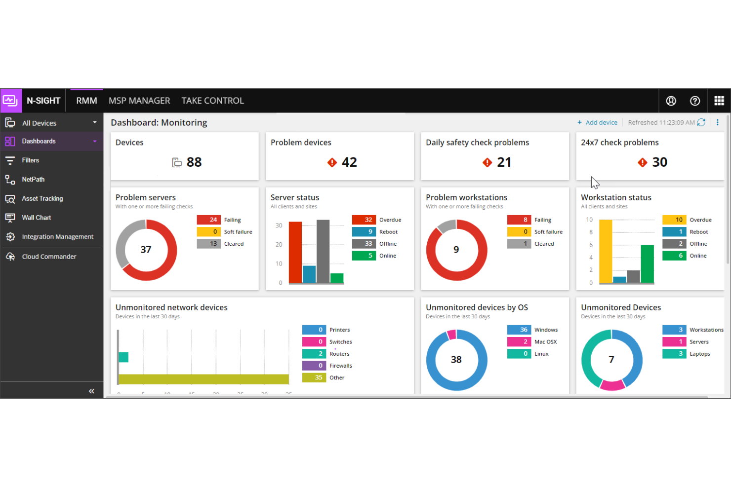This screenshot has width=731, height=487.
Task: Refresh the dashboard with the refresh icon
Action: (x=702, y=122)
